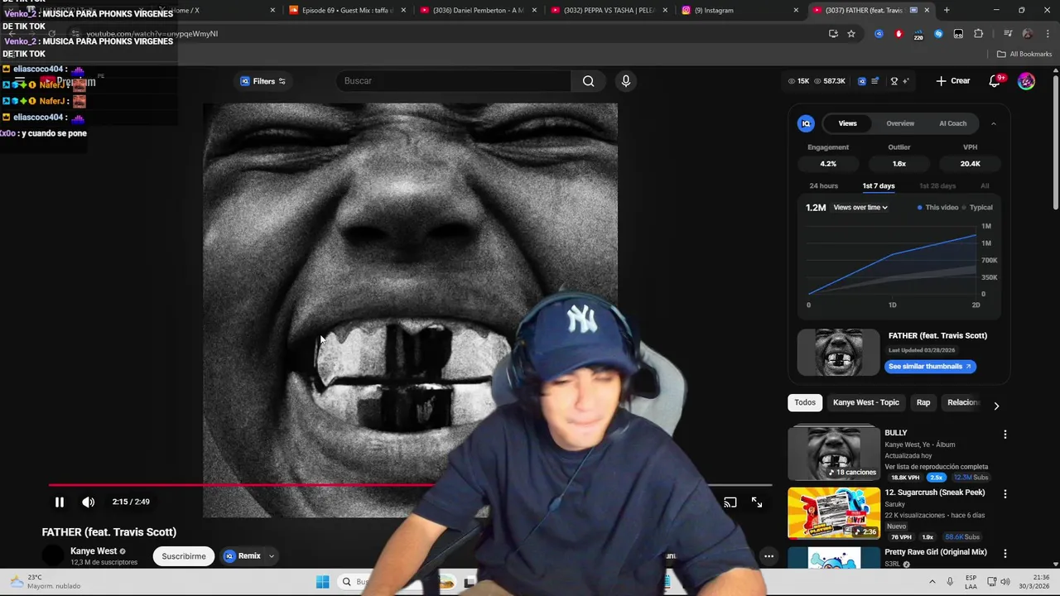Open options menu for Sugarcrush (Sneak Peek)
Screen dimensions: 1060x596
[1005, 494]
